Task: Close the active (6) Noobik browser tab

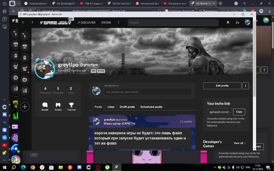Action: pyautogui.click(x=214, y=3)
